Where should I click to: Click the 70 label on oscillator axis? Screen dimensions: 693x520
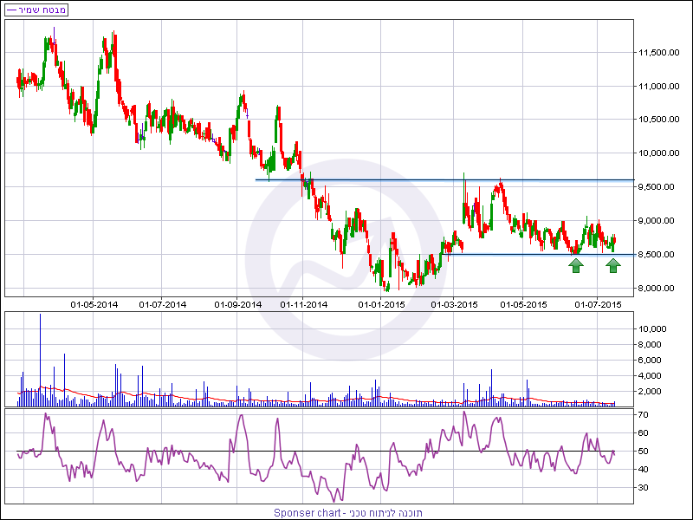[644, 415]
